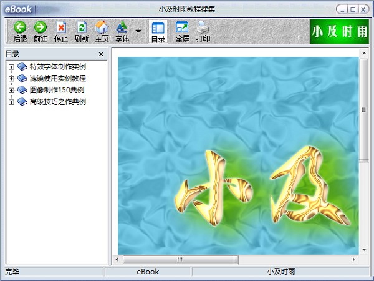
Task: Open 图像制作150典例 tree entry text
Action: tap(57, 90)
